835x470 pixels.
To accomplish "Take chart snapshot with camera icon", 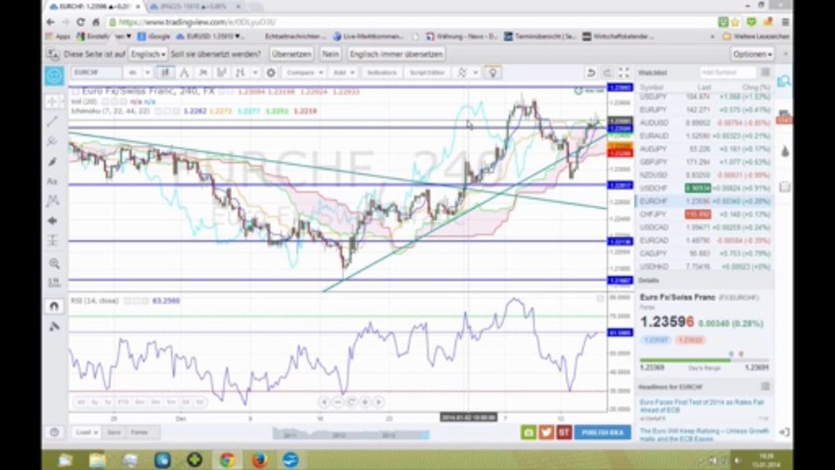I will 528,432.
